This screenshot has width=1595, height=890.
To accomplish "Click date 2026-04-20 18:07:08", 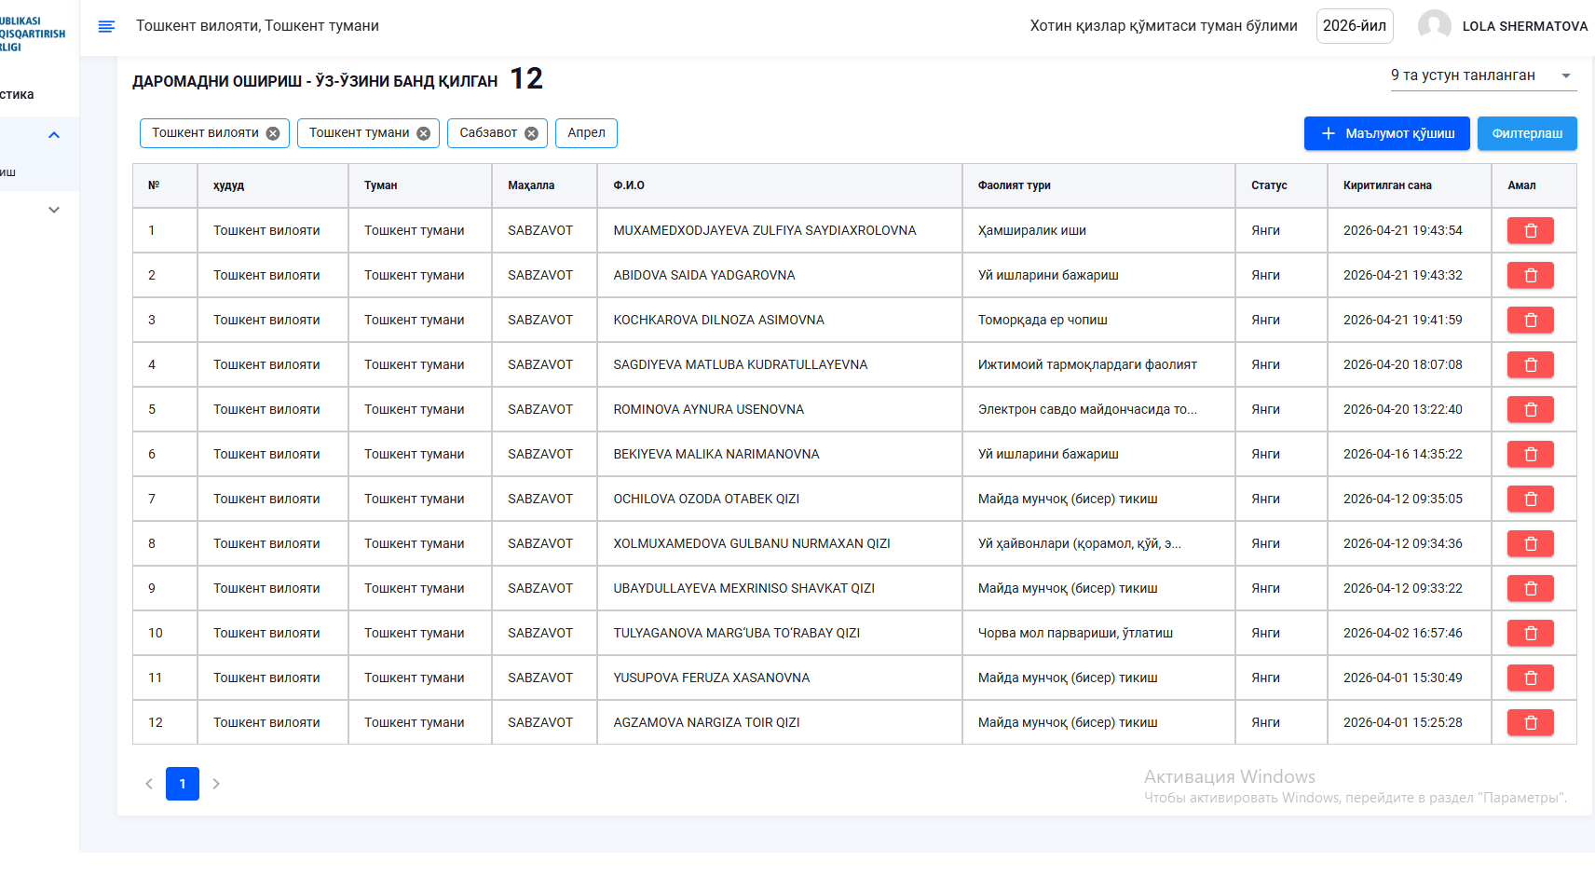I will click(1403, 364).
